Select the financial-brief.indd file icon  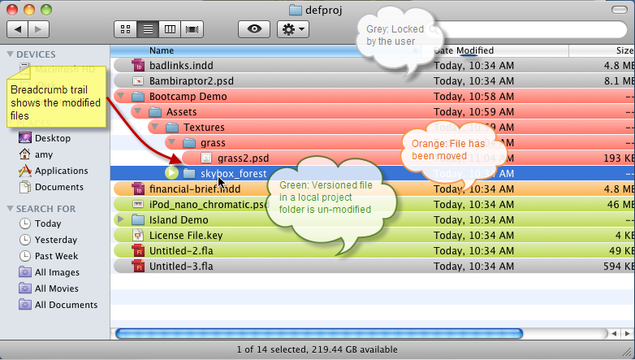coord(138,189)
